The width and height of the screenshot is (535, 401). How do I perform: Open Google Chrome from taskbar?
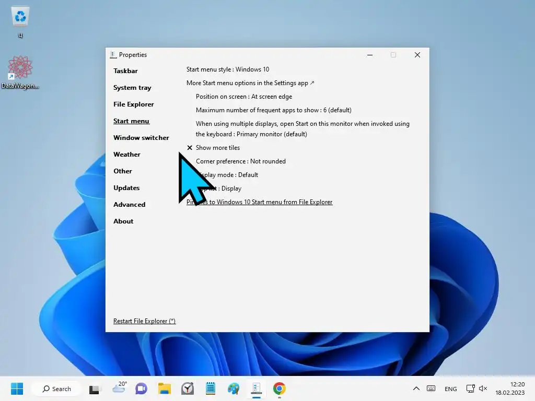point(280,388)
